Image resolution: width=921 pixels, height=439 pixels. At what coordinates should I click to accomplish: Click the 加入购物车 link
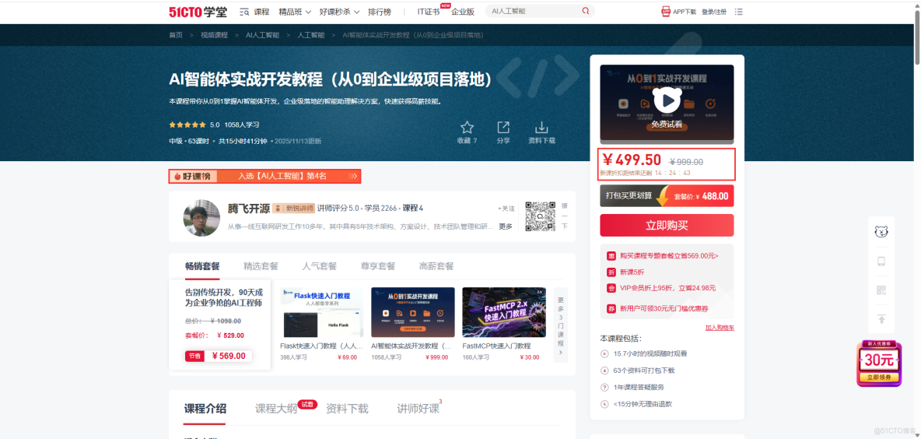720,328
